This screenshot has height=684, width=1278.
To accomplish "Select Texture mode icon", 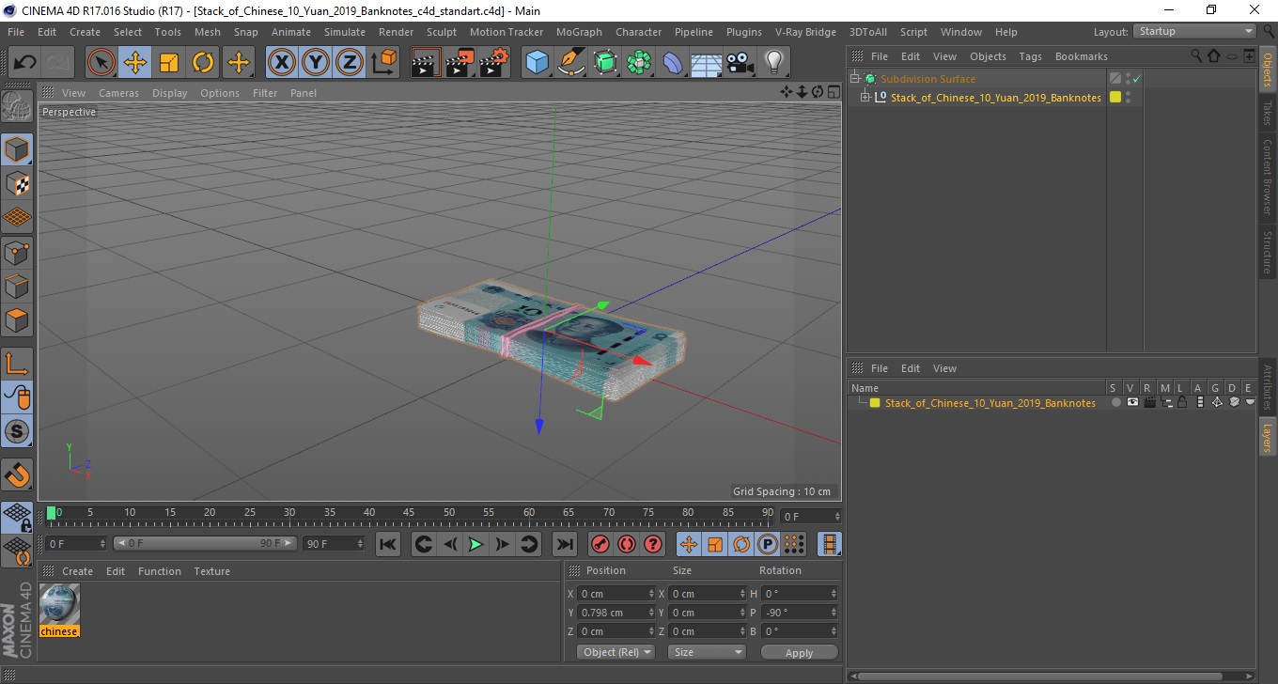I will (x=17, y=183).
